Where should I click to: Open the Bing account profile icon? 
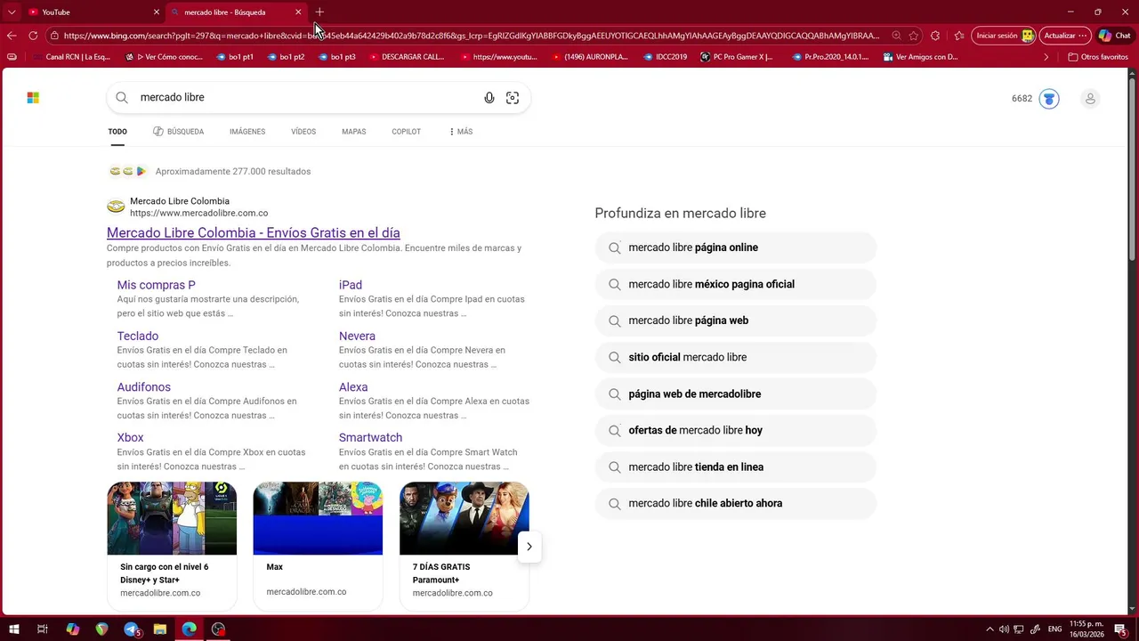[1090, 98]
